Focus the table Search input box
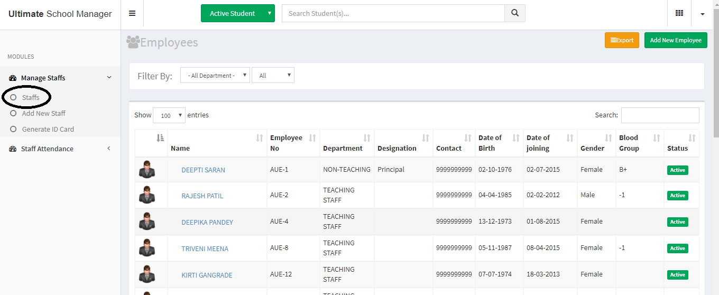This screenshot has width=719, height=295. pyautogui.click(x=660, y=115)
